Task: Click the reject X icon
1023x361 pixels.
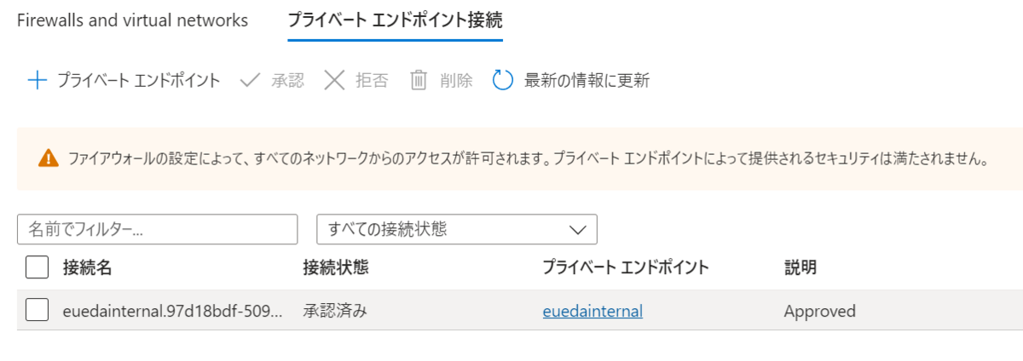Action: [x=334, y=81]
